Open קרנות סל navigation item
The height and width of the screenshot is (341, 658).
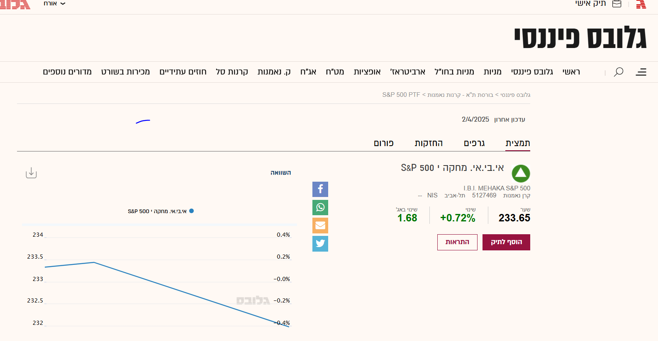(232, 72)
